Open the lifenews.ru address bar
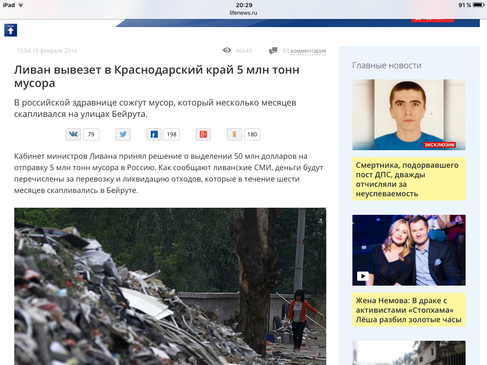487x365 pixels. (243, 13)
